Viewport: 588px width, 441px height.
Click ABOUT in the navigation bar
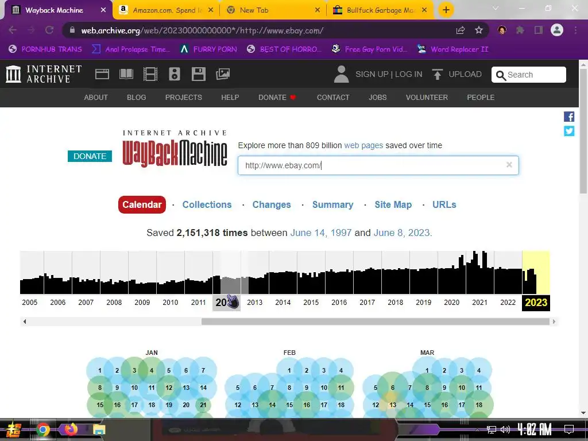pyautogui.click(x=96, y=98)
